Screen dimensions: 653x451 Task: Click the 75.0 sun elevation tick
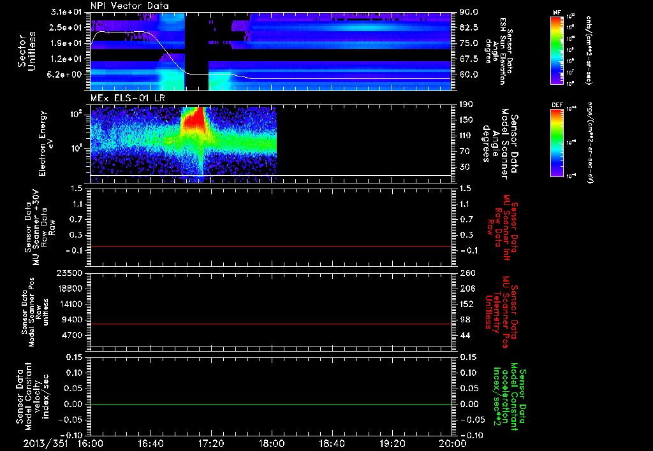tap(469, 43)
